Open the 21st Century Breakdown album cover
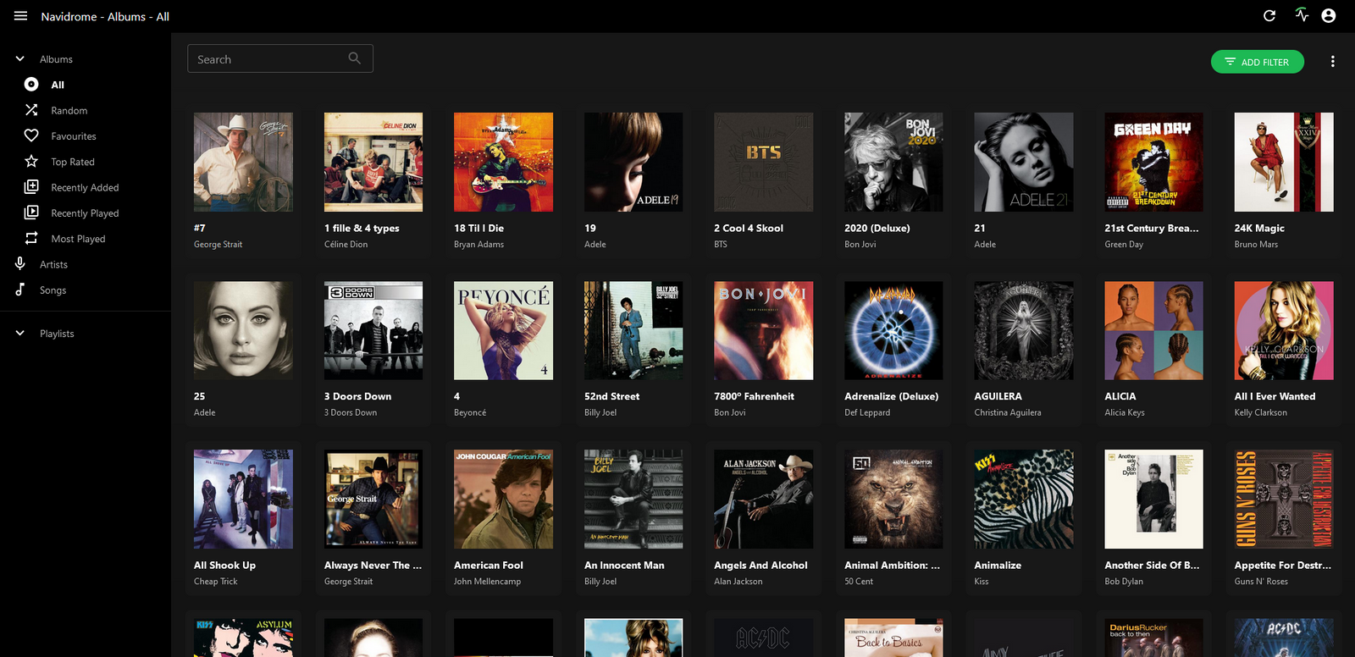The image size is (1355, 657). pyautogui.click(x=1153, y=162)
